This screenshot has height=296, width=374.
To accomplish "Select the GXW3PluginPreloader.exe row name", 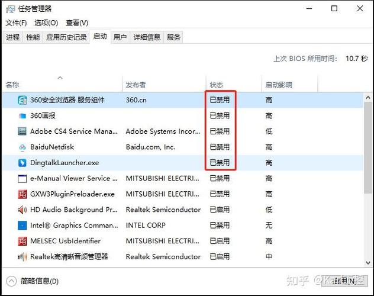I will click(x=72, y=194).
